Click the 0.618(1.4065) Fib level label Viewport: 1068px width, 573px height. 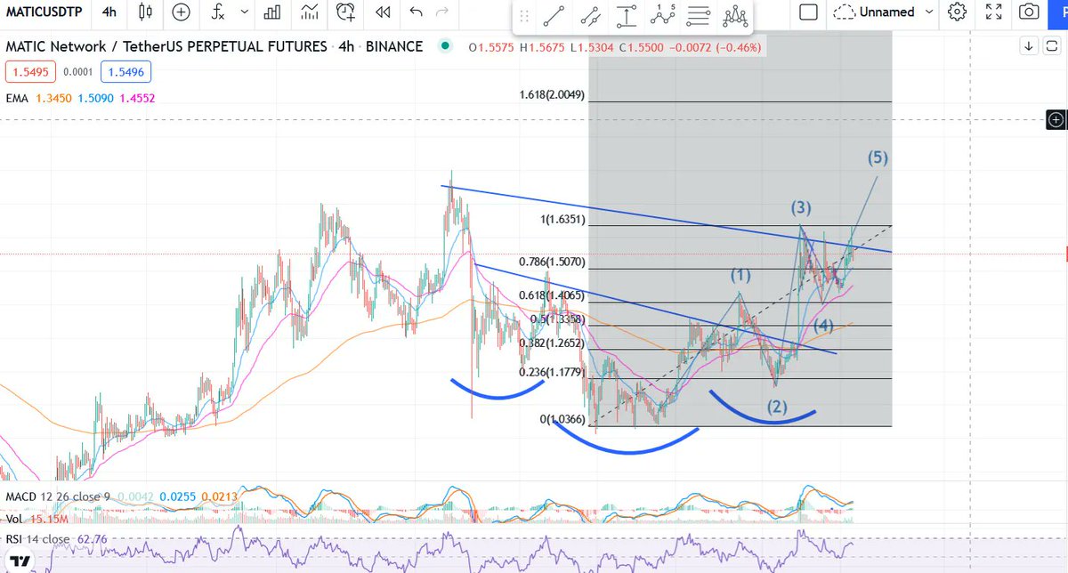click(552, 295)
